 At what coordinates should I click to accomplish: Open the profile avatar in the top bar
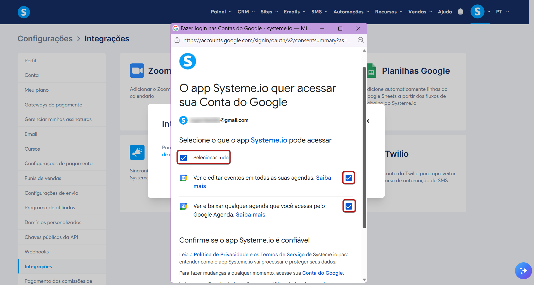tap(477, 12)
